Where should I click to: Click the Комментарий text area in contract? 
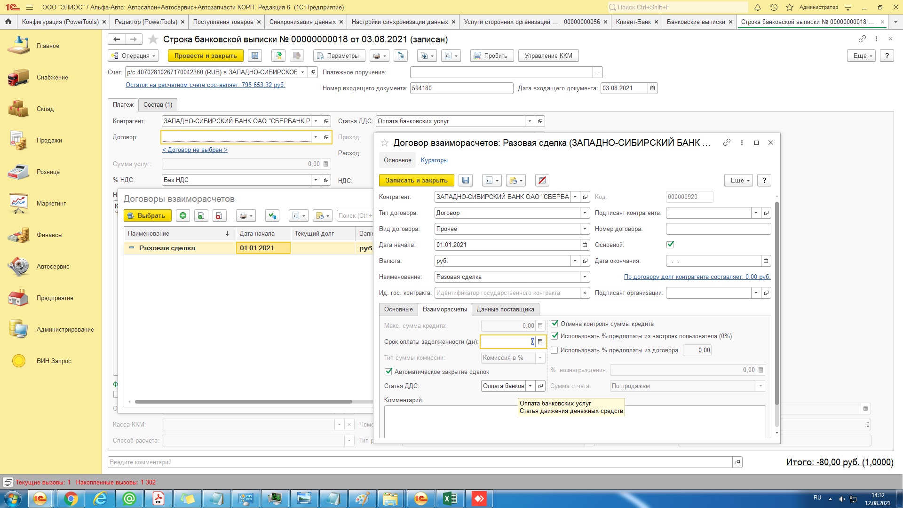click(575, 422)
